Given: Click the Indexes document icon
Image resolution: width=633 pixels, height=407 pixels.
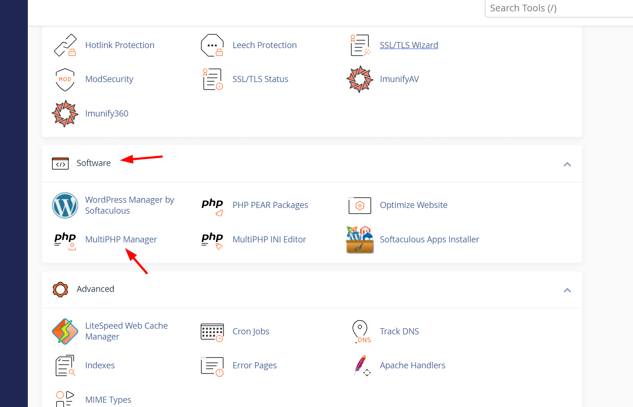Looking at the screenshot, I should 65,365.
